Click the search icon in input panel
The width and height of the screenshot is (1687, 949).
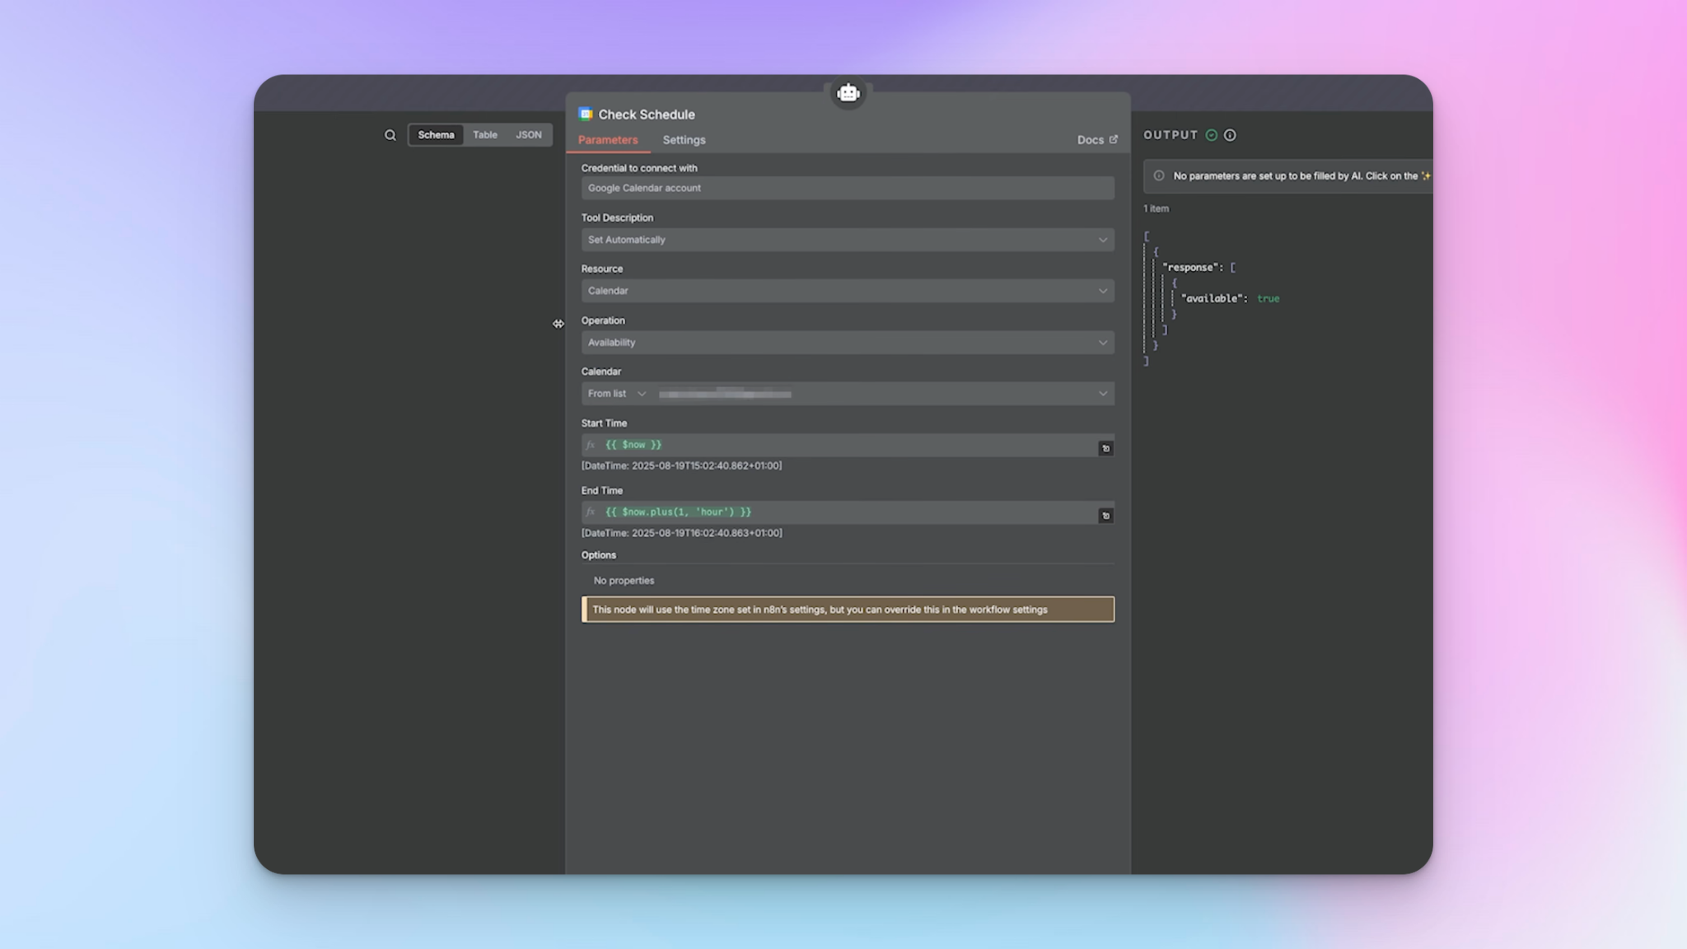[x=390, y=135]
